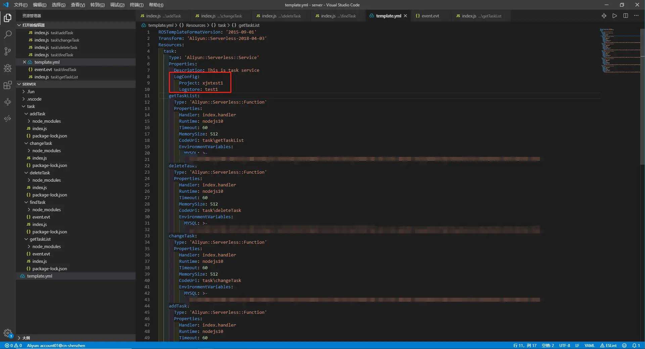Click the code minimap preview
Screen dimensions: 645x349
click(x=619, y=50)
